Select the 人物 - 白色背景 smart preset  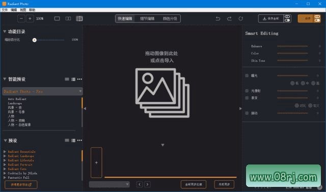[x=19, y=125]
